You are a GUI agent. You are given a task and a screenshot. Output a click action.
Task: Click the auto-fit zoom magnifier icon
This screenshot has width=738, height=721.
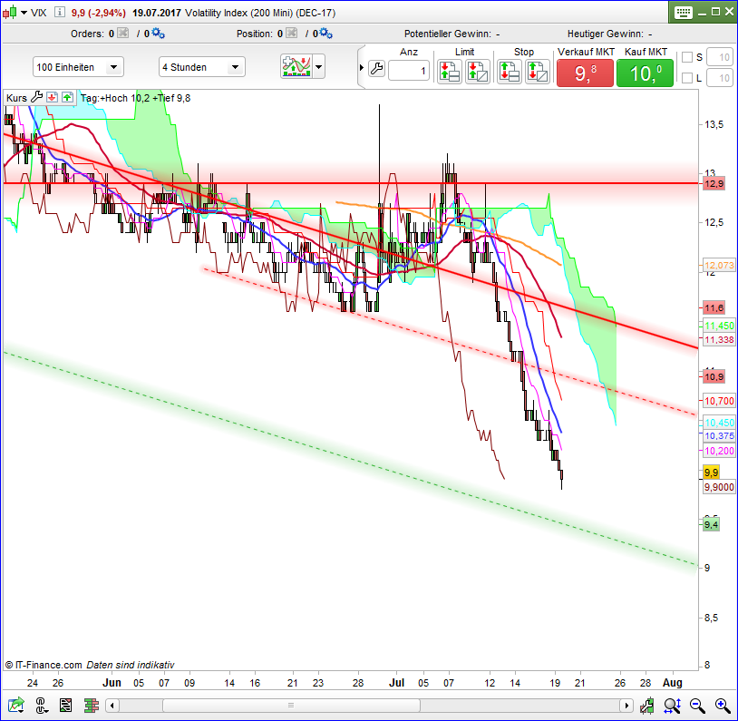(672, 706)
